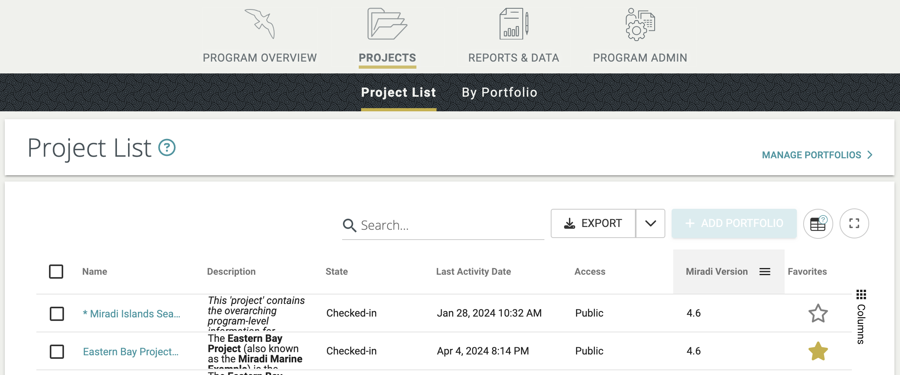Click the Projects folder icon
The image size is (900, 375).
[387, 24]
